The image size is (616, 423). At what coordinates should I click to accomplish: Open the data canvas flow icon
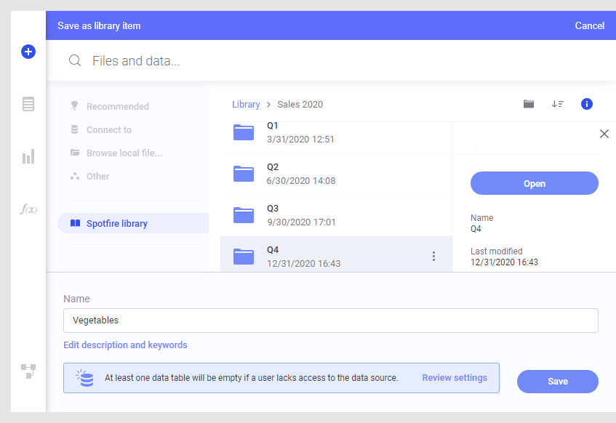(28, 371)
